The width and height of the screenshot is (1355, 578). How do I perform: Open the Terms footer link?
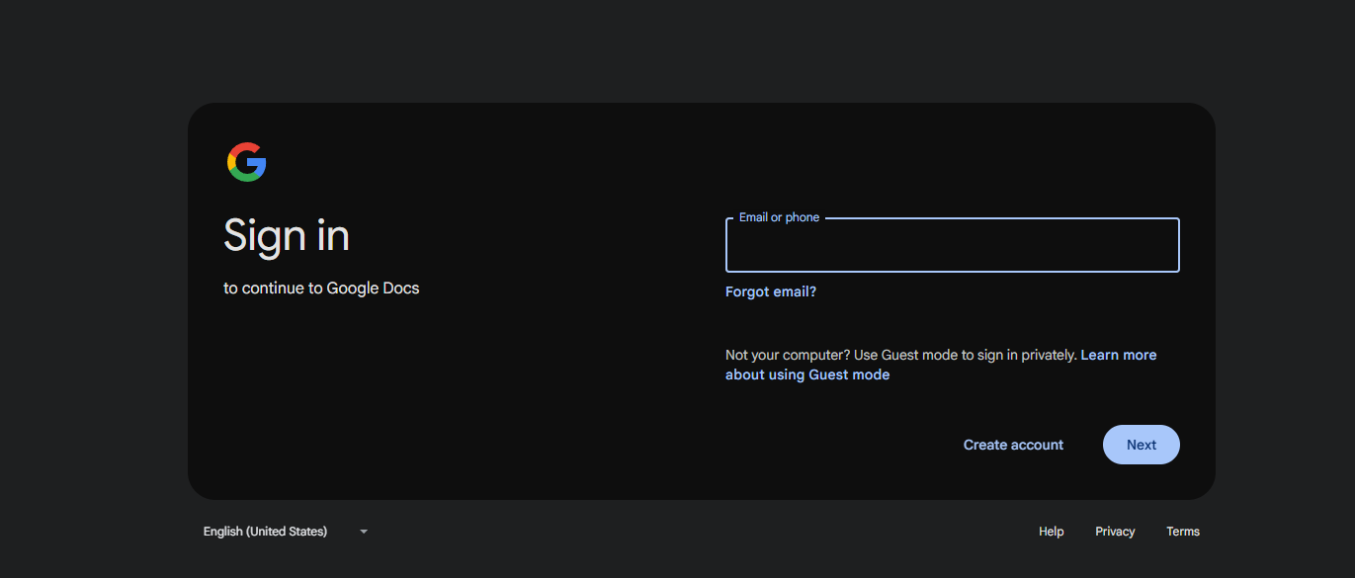pyautogui.click(x=1182, y=532)
